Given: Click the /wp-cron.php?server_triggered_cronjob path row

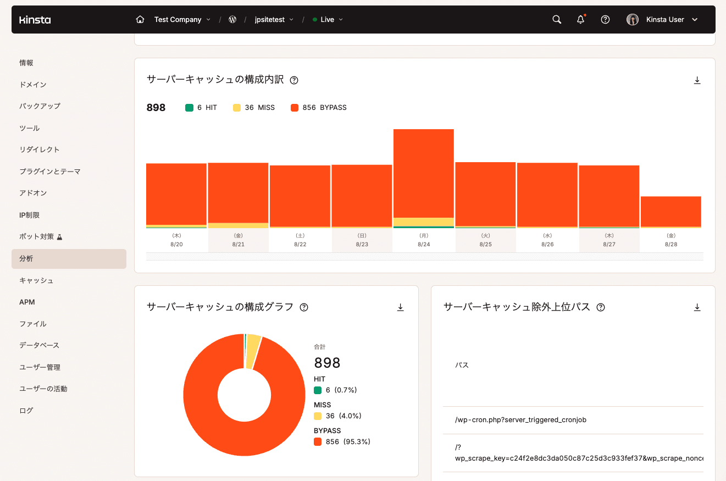Looking at the screenshot, I should pos(573,420).
